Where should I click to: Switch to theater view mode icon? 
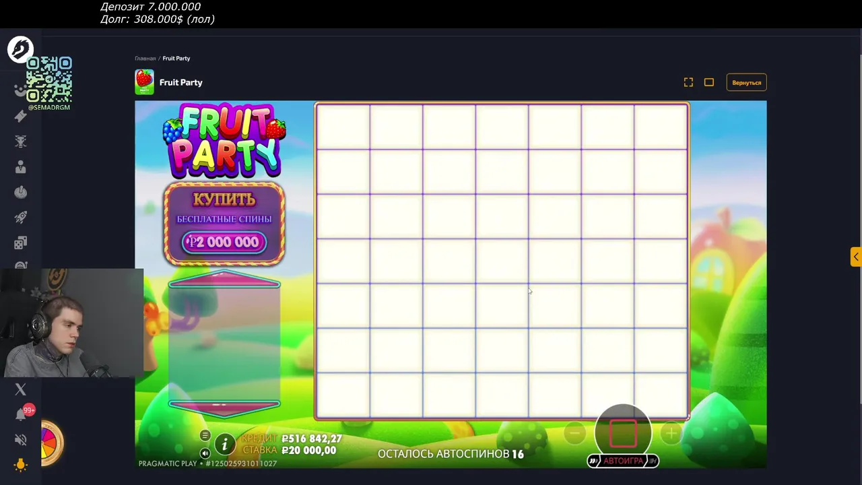pos(709,82)
